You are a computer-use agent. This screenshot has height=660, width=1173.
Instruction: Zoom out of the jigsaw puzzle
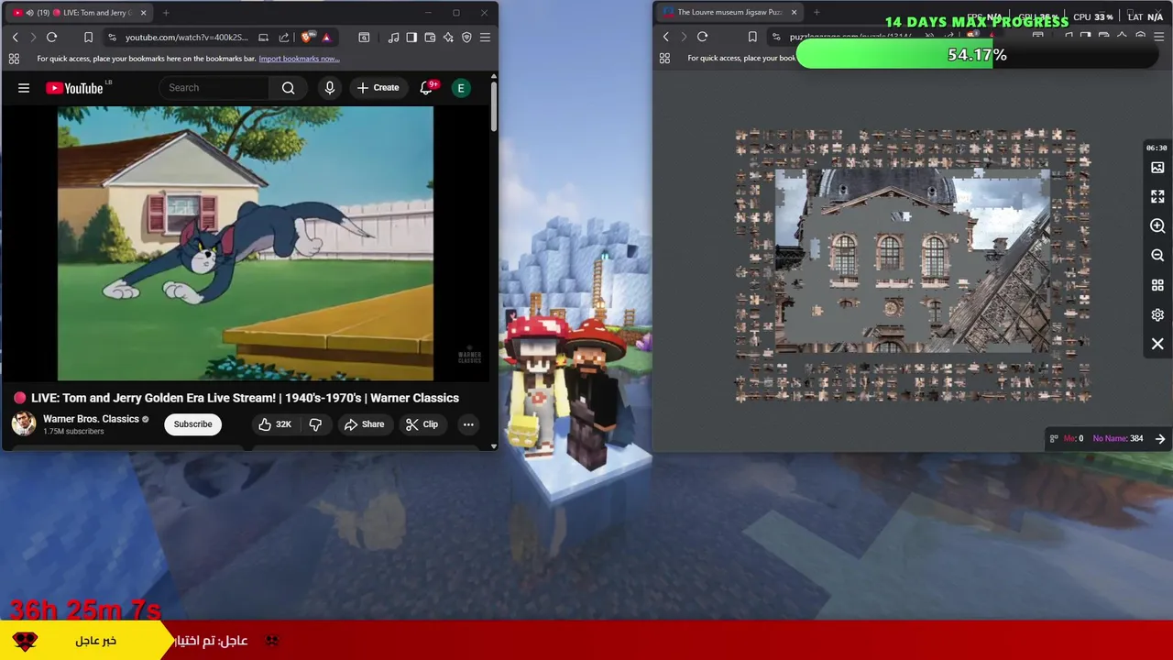click(1157, 256)
